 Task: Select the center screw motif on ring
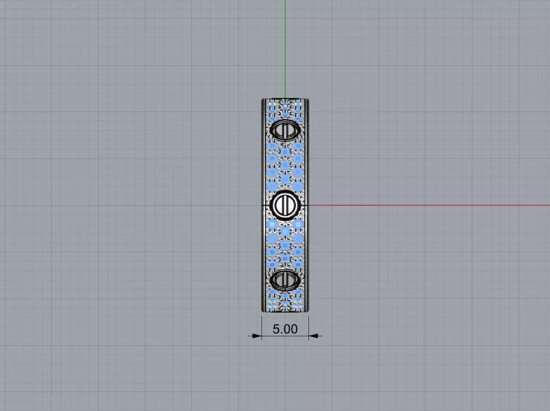(x=285, y=205)
